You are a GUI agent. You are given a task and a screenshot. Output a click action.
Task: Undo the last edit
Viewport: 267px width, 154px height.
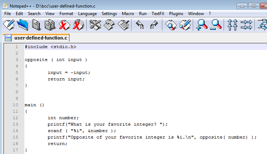139,25
